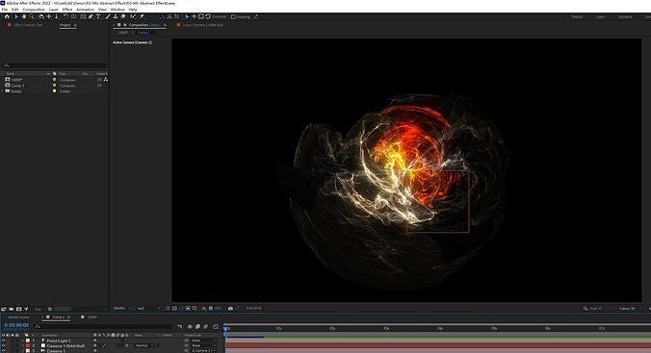
Task: Toggle mask and shape path visibility in viewer
Action: tap(181, 308)
